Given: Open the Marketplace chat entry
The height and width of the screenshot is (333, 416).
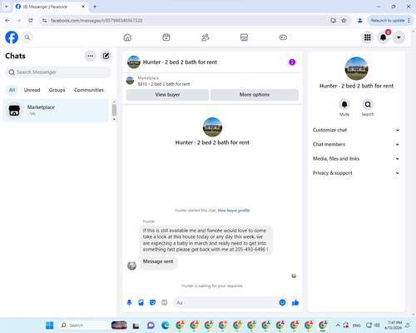Looking at the screenshot, I should pyautogui.click(x=56, y=111).
